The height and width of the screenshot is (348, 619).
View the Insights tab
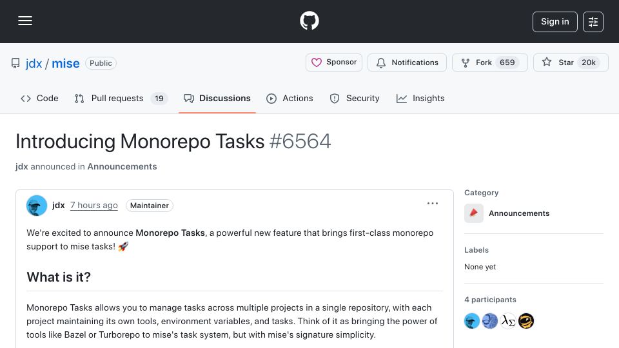[x=420, y=98]
